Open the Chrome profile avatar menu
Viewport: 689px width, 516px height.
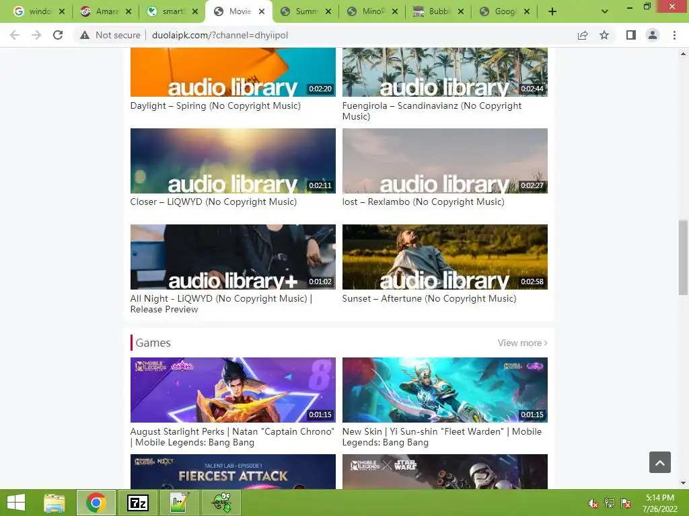click(653, 35)
